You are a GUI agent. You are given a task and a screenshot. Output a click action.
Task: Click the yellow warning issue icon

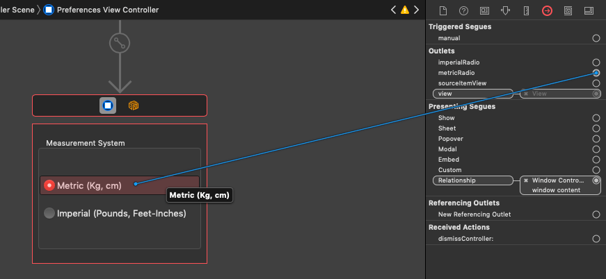coord(404,10)
